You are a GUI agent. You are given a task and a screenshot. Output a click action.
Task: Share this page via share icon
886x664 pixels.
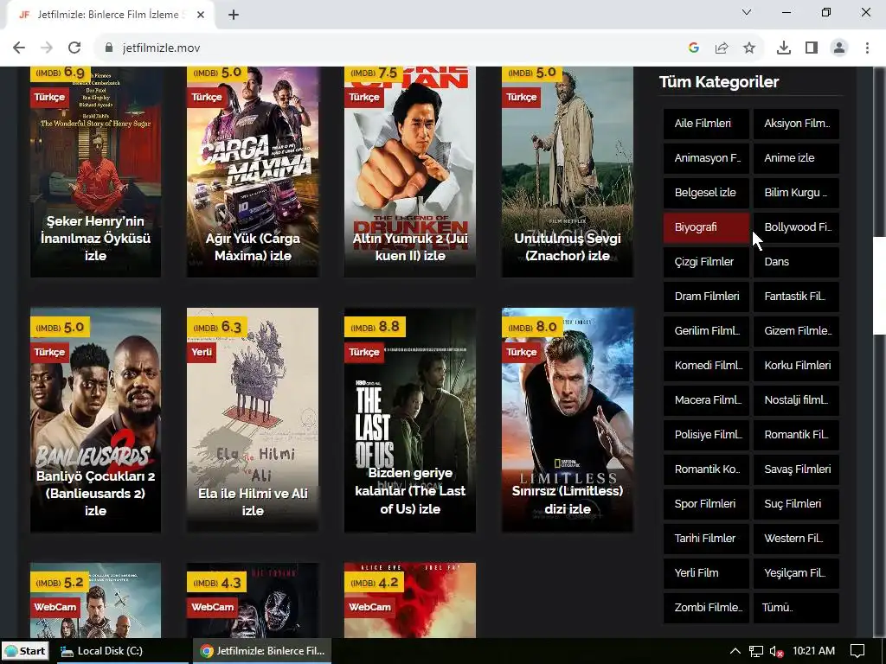click(722, 48)
